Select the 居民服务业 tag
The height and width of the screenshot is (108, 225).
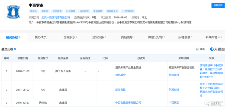point(112,11)
